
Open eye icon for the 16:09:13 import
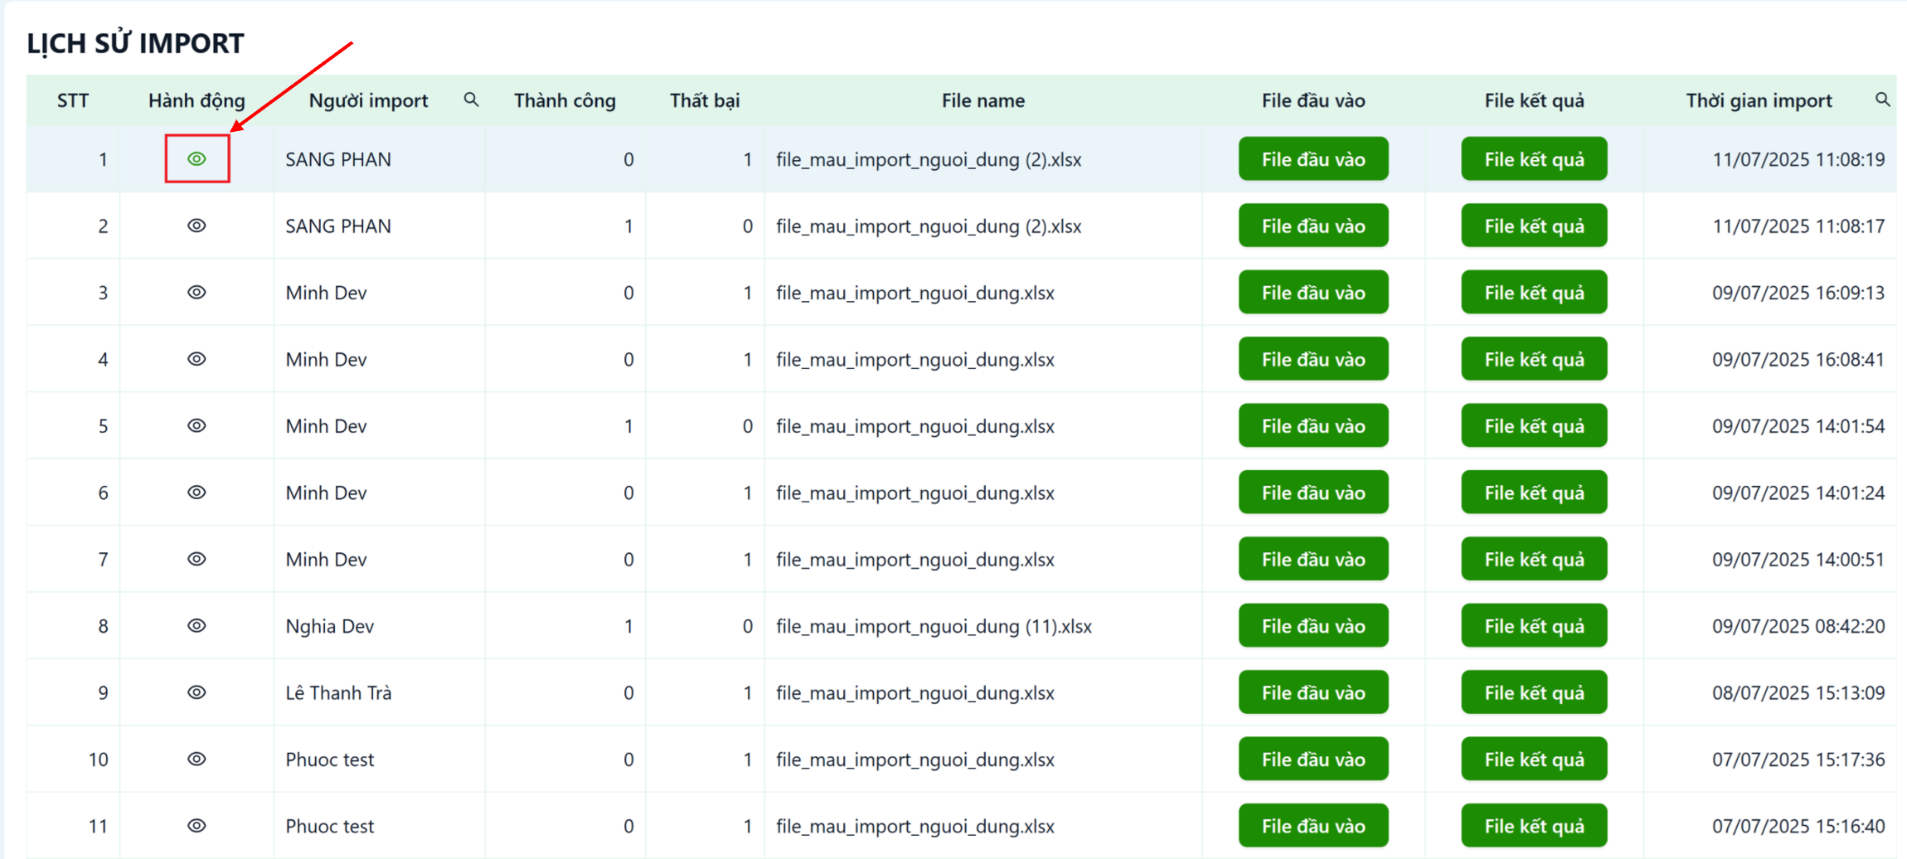tap(197, 293)
